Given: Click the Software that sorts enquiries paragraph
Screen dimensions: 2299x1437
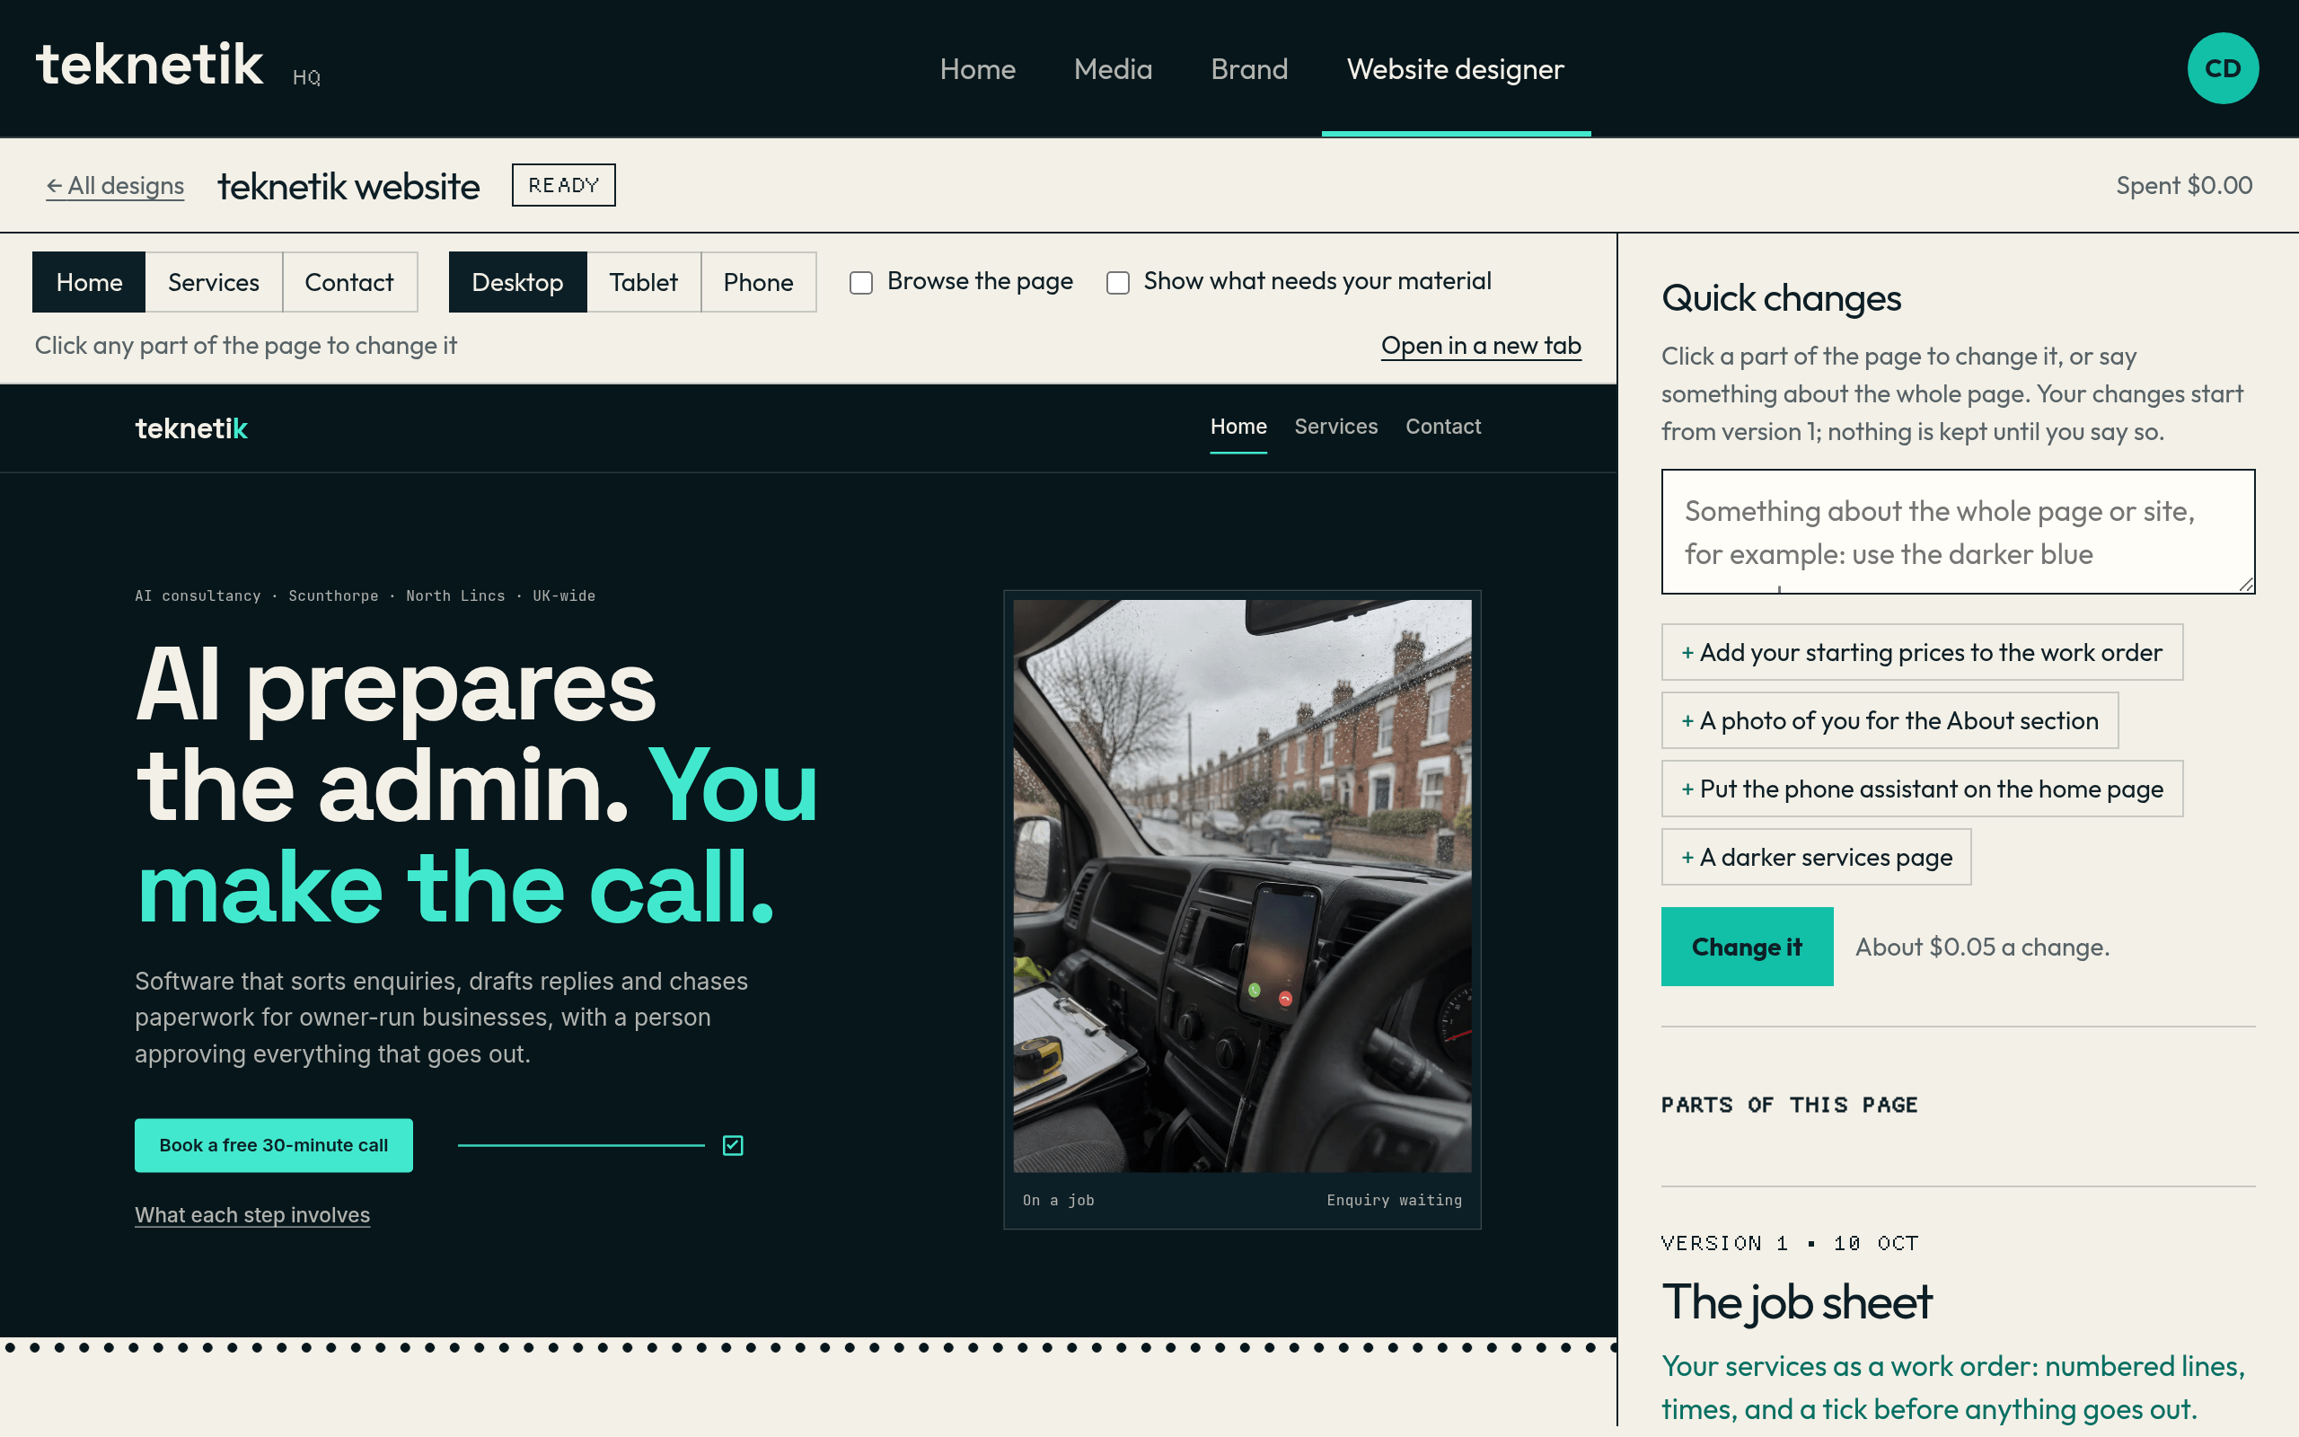Looking at the screenshot, I should coord(442,1017).
